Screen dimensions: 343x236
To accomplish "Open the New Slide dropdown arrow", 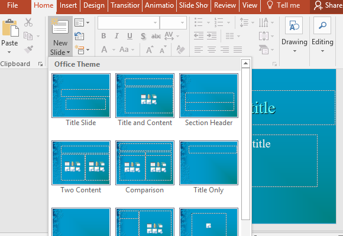I will pyautogui.click(x=68, y=53).
